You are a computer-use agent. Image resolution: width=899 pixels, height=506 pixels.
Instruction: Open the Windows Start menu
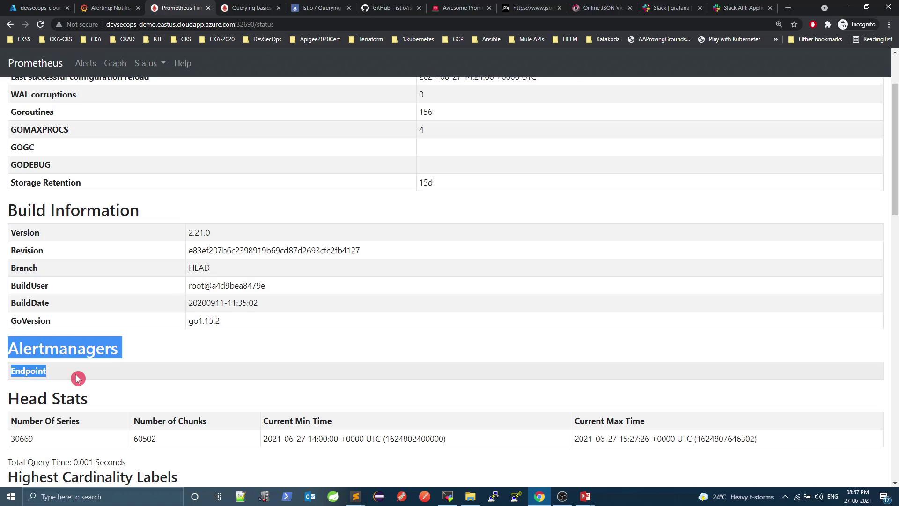click(x=11, y=497)
